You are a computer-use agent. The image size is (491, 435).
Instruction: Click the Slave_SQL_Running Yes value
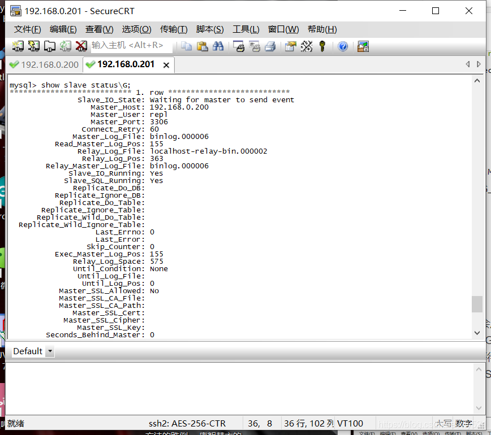click(x=156, y=181)
